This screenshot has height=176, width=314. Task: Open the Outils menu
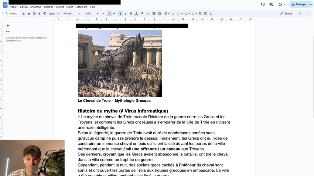coord(70,7)
